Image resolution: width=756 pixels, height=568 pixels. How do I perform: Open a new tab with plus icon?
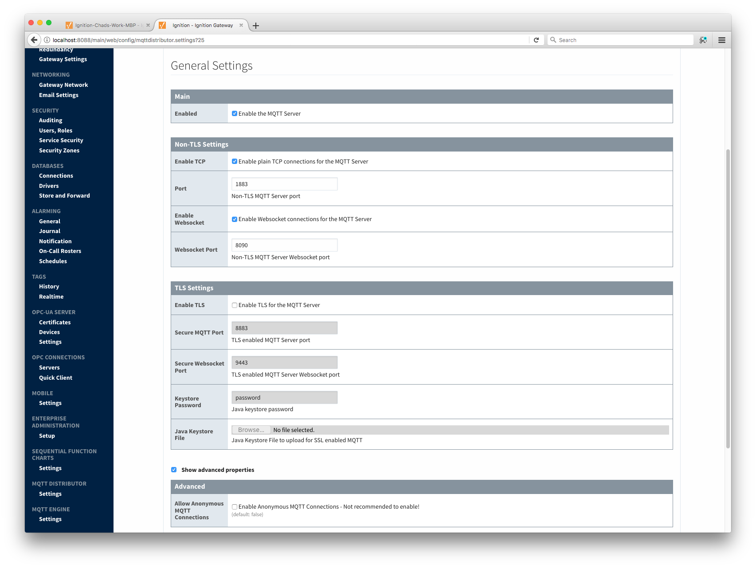click(256, 26)
